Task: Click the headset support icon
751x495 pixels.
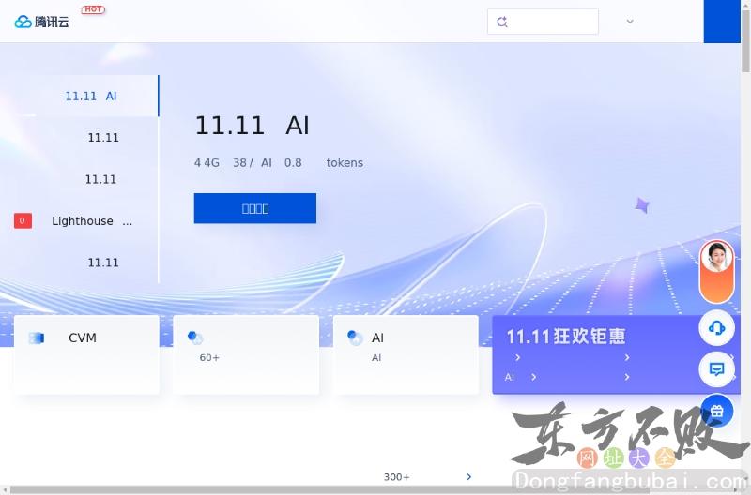Action: pos(717,327)
